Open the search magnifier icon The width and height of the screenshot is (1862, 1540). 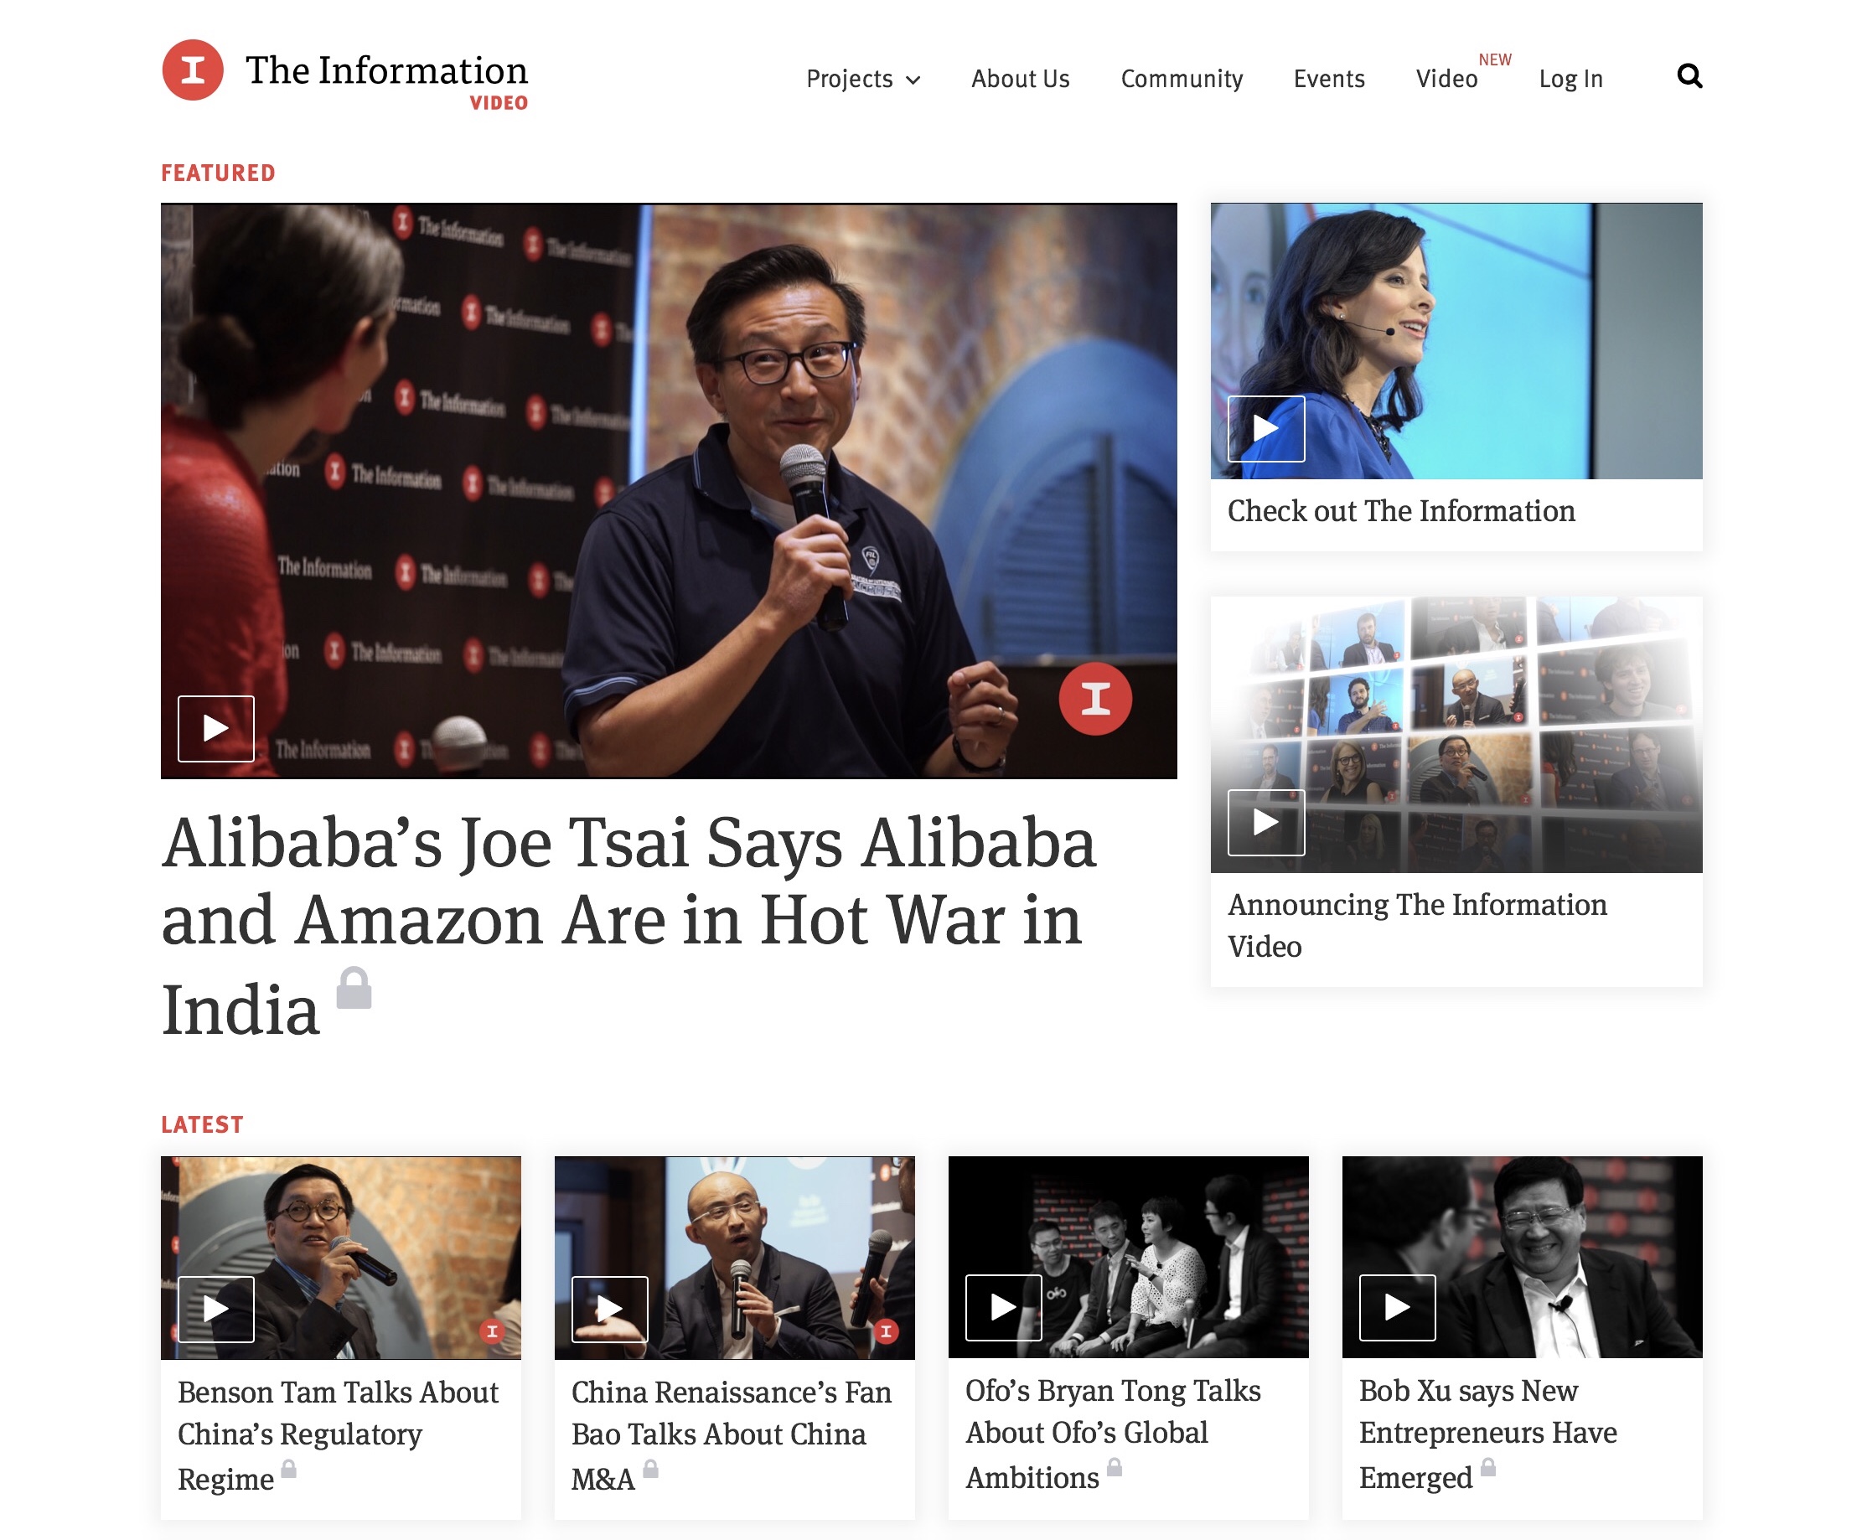(x=1689, y=76)
